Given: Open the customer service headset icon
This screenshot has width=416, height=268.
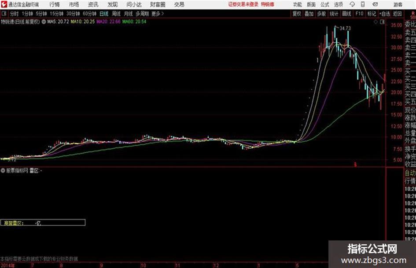Looking at the screenshot, I should click(352, 4).
